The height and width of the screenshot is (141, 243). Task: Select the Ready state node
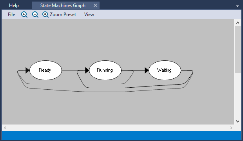point(45,70)
